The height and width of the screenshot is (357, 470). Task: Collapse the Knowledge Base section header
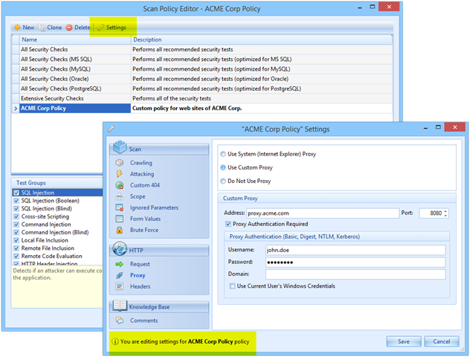[159, 307]
